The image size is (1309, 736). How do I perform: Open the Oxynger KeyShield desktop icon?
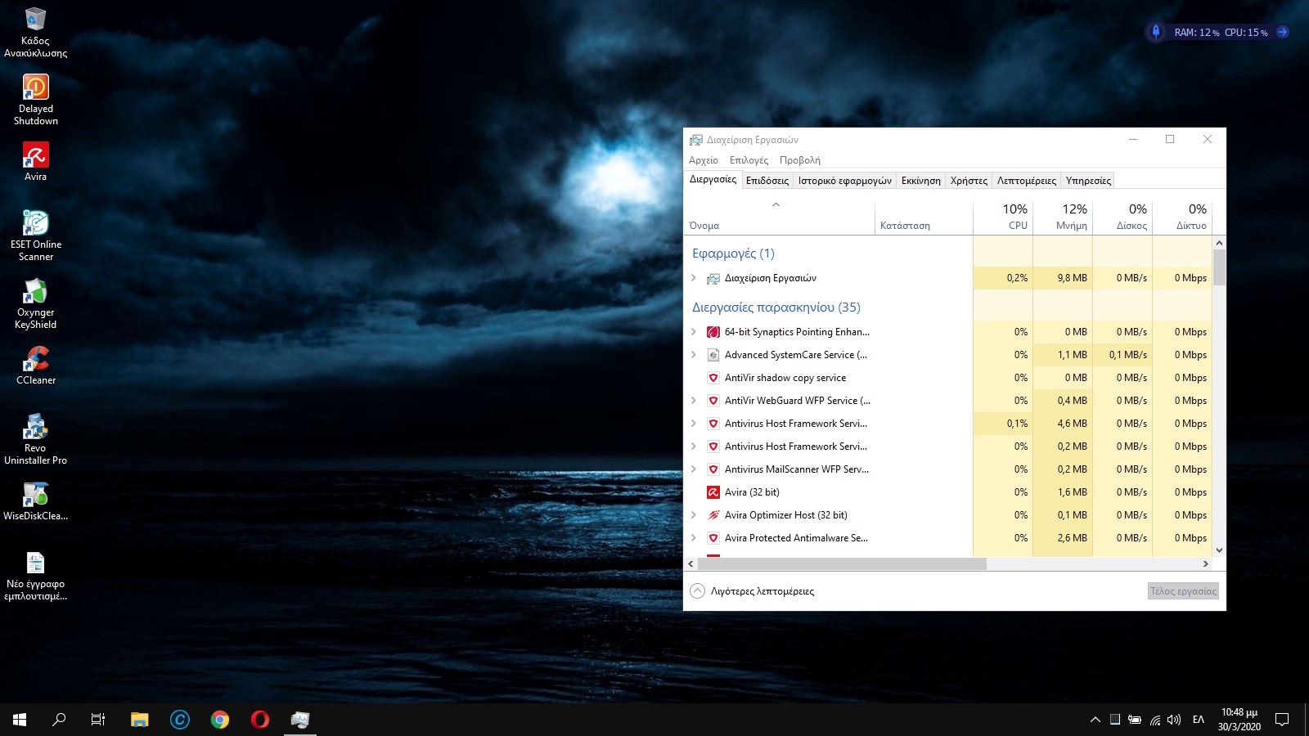pos(35,303)
